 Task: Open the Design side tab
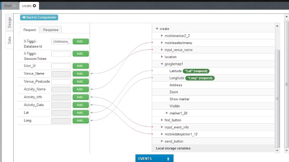pyautogui.click(x=9, y=22)
